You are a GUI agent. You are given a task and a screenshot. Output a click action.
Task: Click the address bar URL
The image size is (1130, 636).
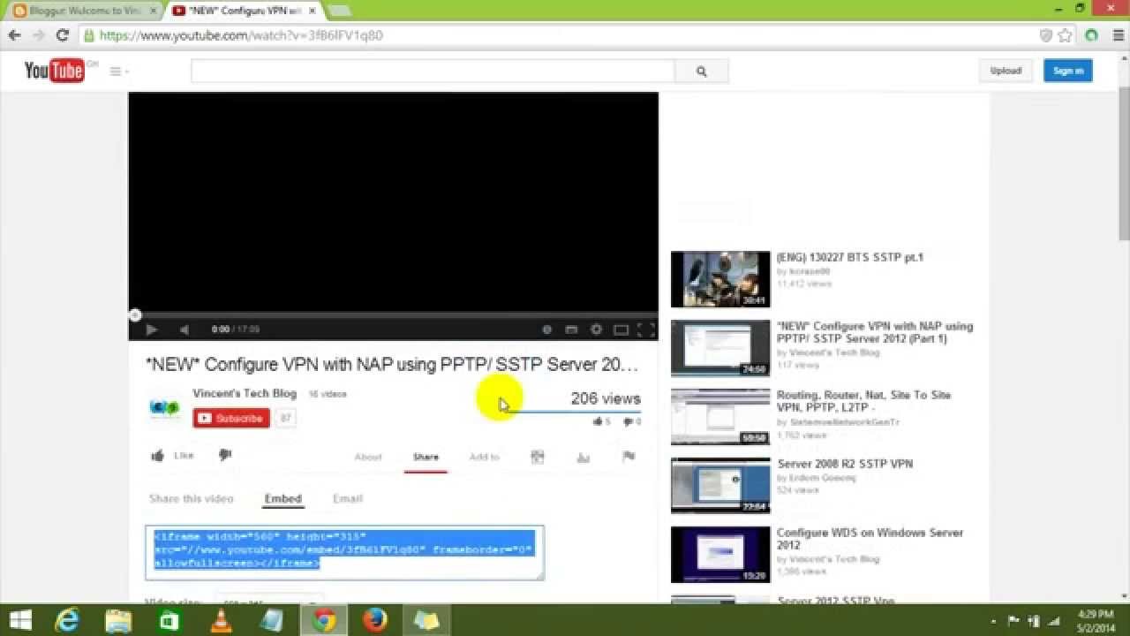tap(241, 35)
